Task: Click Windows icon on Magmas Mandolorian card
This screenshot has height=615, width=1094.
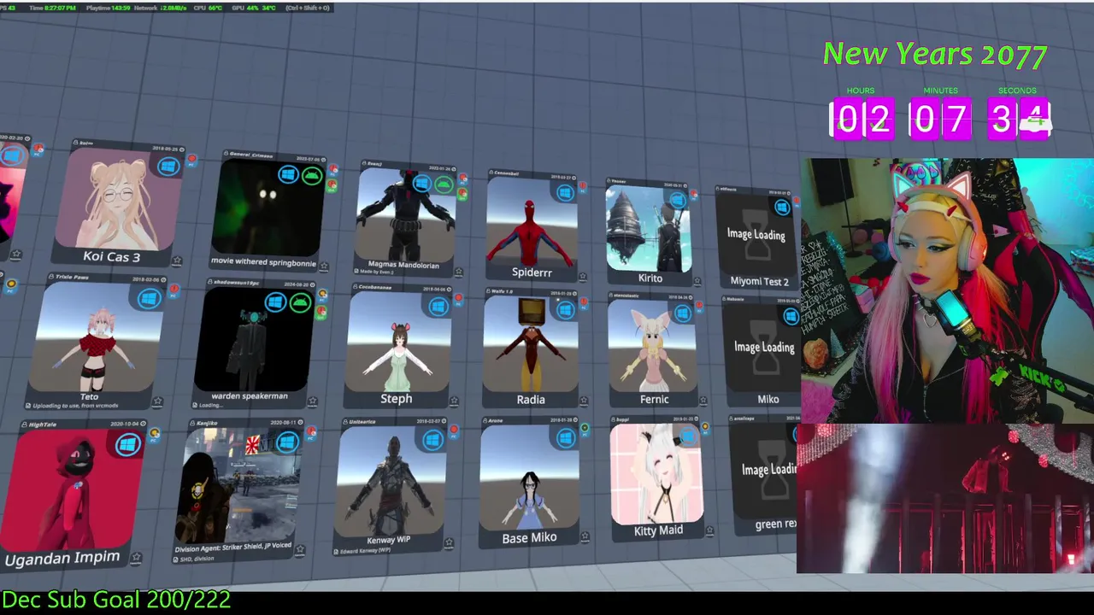Action: pyautogui.click(x=421, y=183)
